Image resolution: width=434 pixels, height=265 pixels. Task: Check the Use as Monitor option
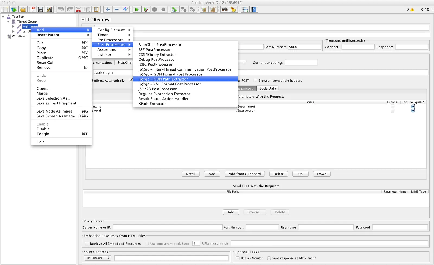(x=238, y=258)
